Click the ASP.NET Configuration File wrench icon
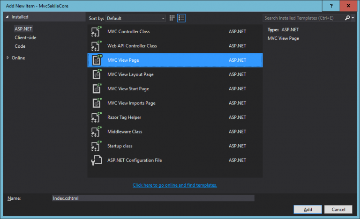This screenshot has height=219, width=360. point(96,161)
